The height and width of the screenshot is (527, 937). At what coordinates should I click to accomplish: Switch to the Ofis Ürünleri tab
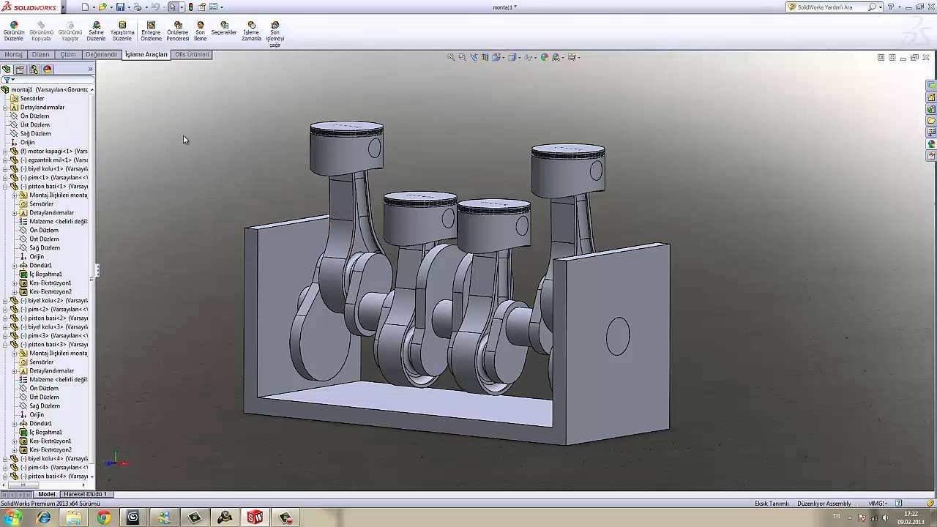point(192,54)
